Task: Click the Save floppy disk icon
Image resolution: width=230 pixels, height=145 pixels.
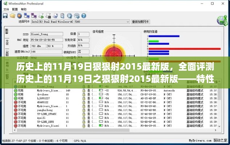Action: [5, 16]
